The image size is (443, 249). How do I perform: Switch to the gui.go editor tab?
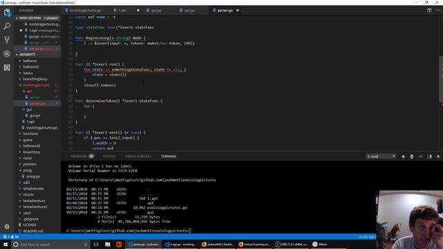click(156, 10)
